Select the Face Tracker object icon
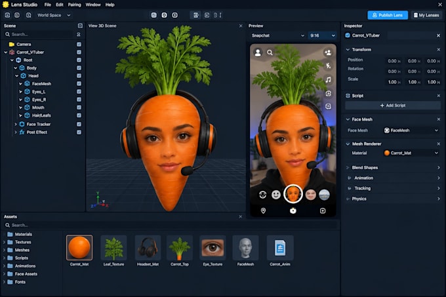 (x=22, y=124)
